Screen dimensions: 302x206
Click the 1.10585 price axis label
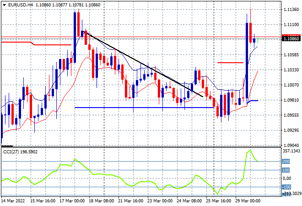[291, 55]
